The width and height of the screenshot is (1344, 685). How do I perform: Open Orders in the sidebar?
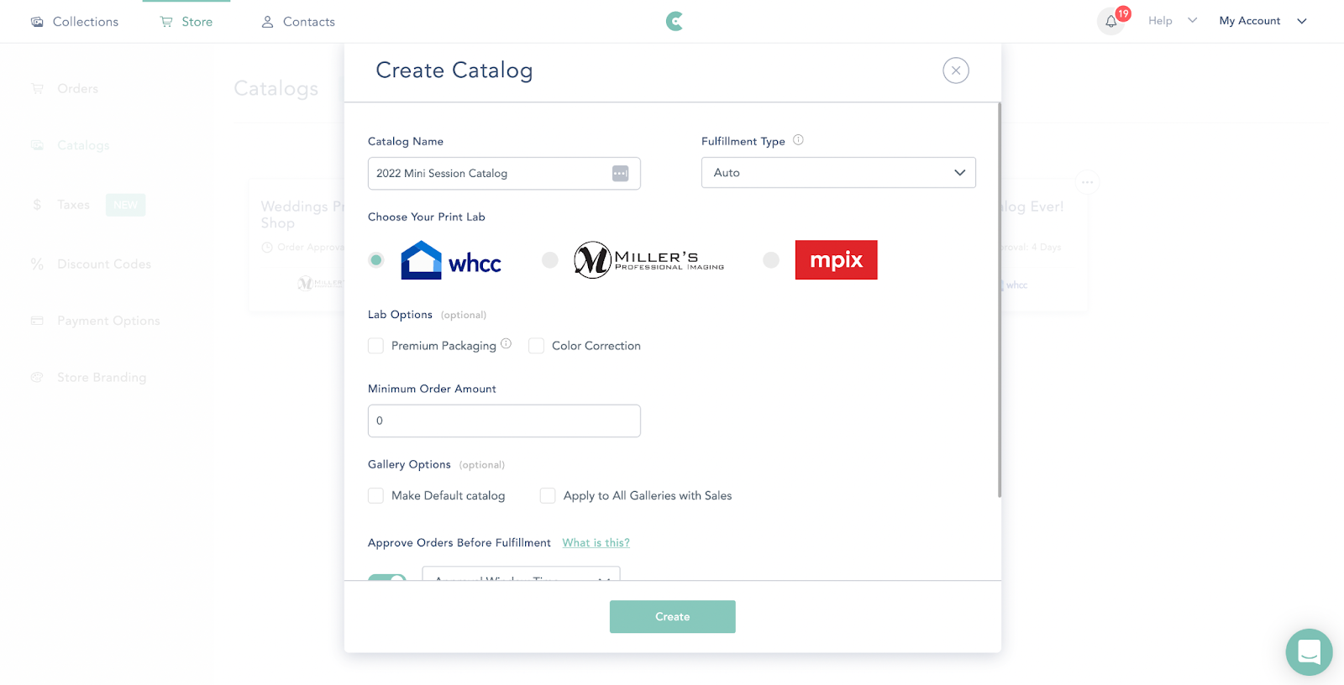click(x=77, y=88)
